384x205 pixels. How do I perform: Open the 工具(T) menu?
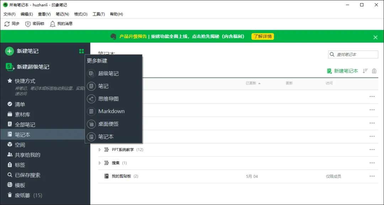(x=99, y=14)
